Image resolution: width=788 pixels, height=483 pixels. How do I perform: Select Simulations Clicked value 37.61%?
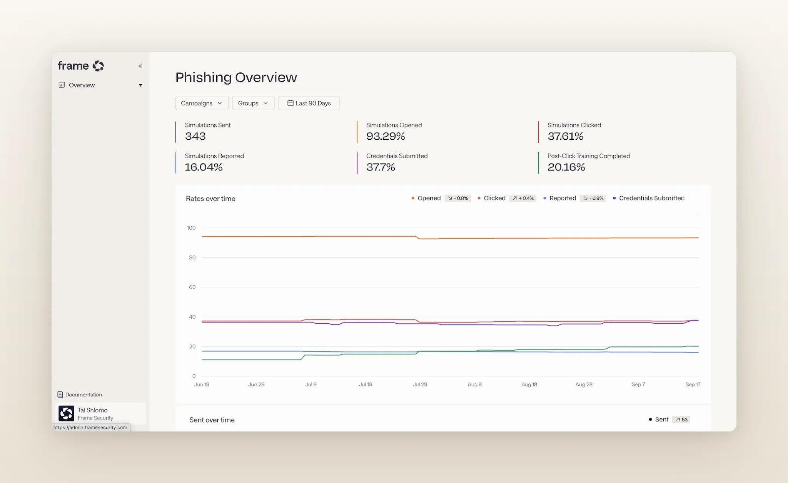pos(565,136)
